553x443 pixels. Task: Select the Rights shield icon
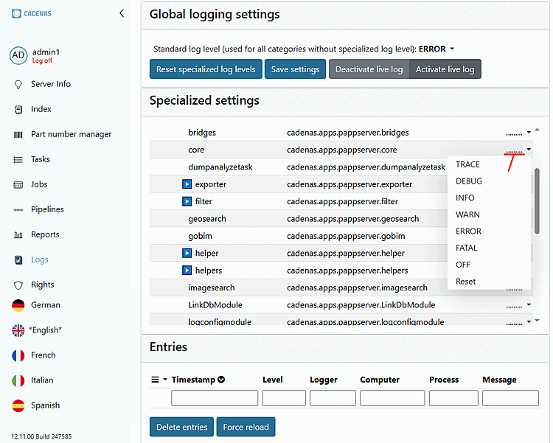point(18,285)
